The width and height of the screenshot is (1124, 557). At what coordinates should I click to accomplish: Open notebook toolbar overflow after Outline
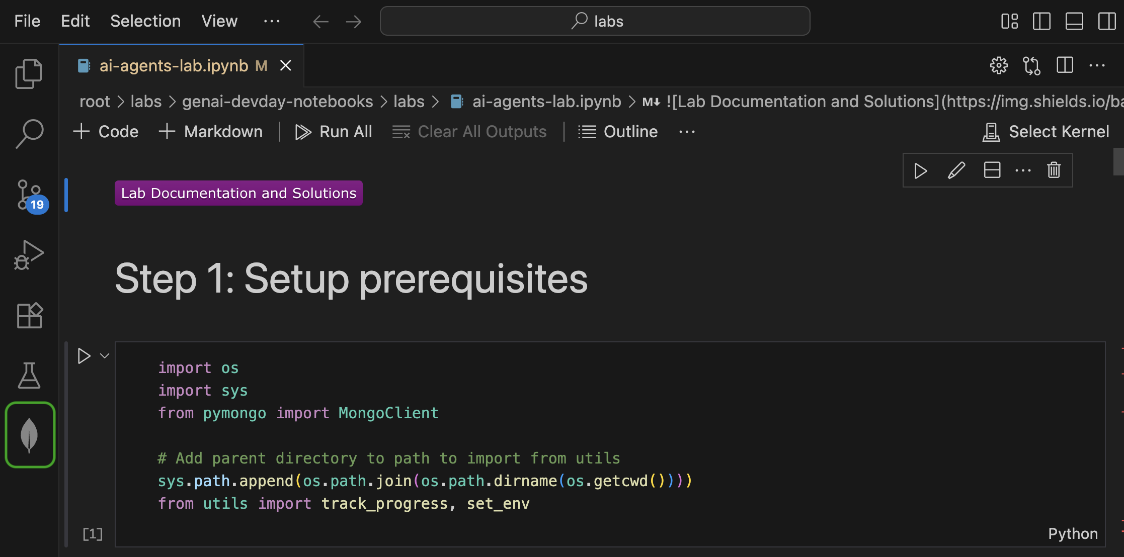point(687,132)
